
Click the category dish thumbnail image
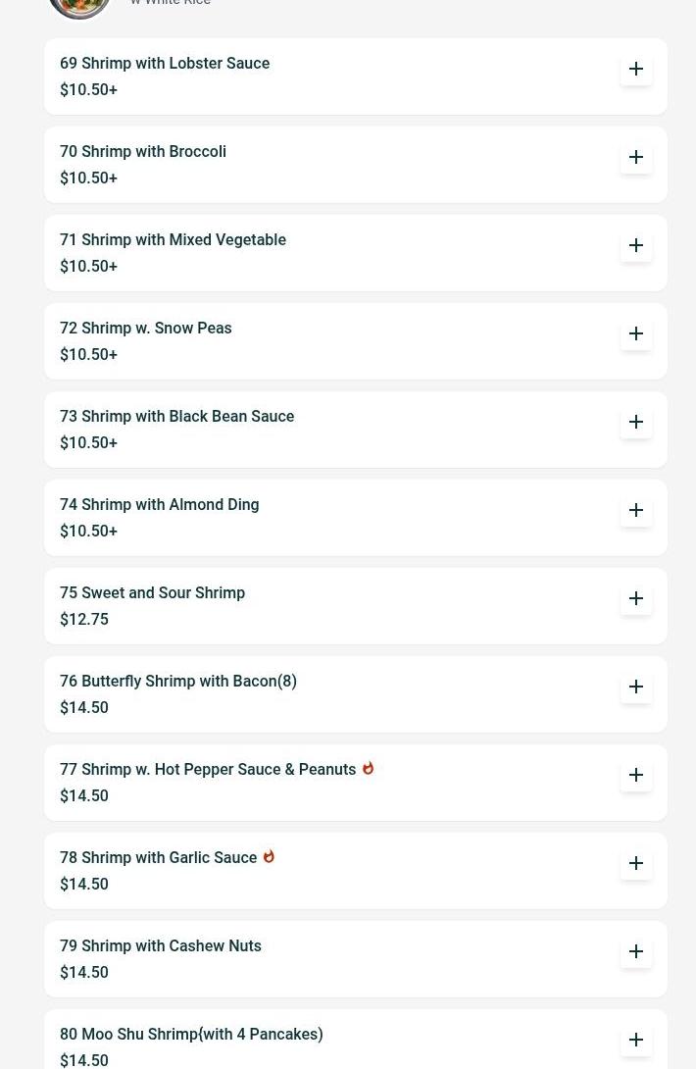(79, 7)
